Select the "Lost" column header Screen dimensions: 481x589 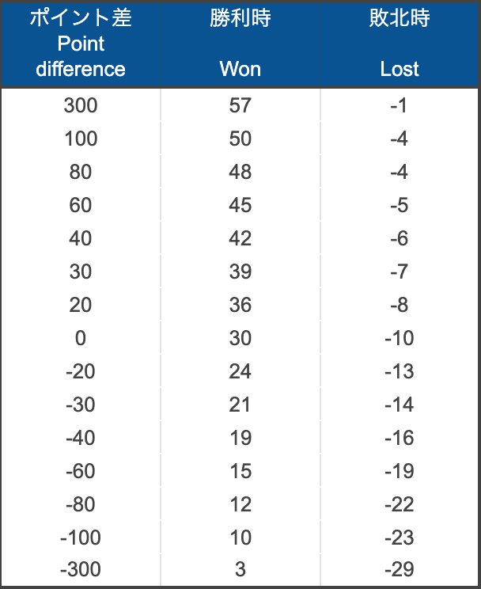click(x=399, y=44)
